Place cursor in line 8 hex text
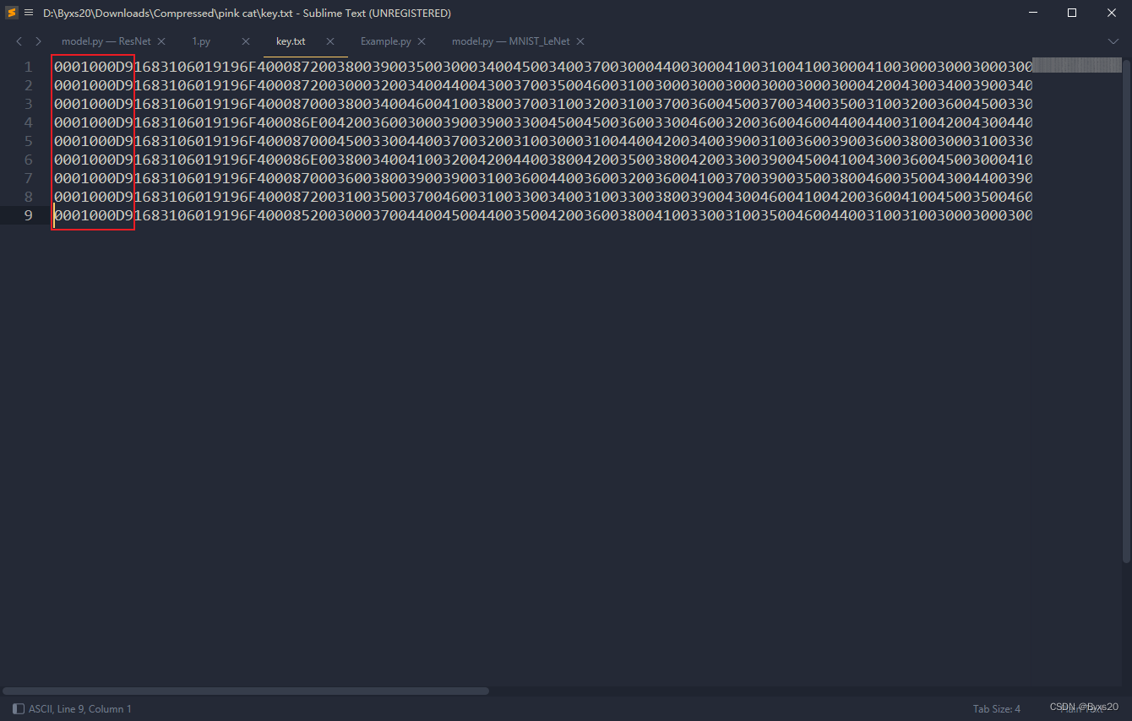The width and height of the screenshot is (1132, 721). [x=542, y=198]
